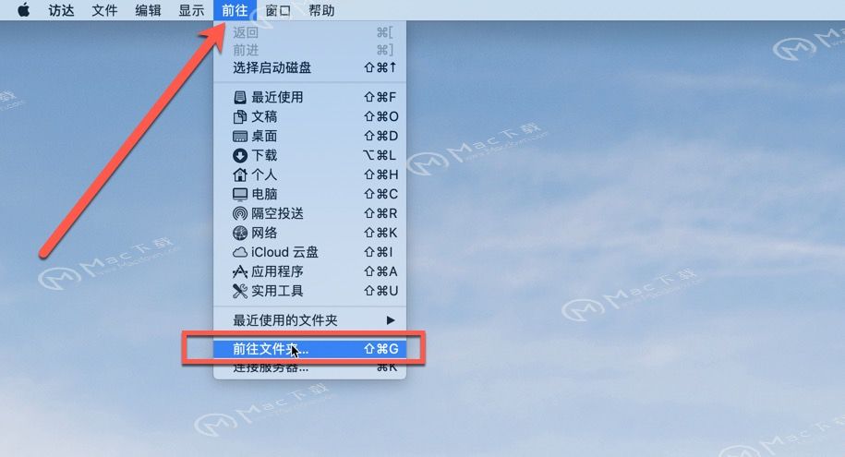
Task: Click the 隔空投送 AirDrop icon
Action: (240, 213)
